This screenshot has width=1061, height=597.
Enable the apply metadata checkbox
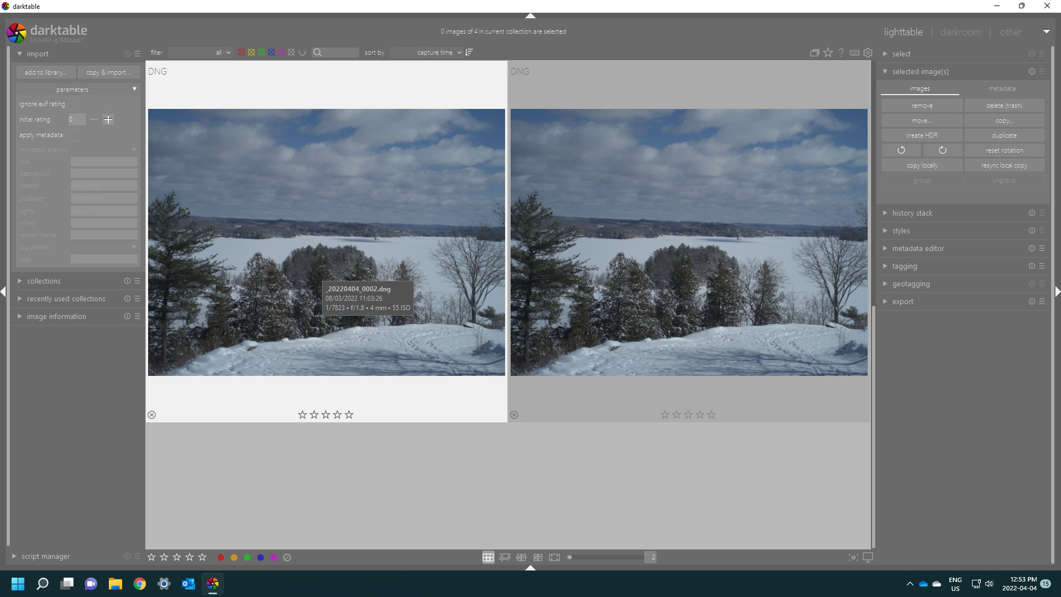tap(75, 135)
